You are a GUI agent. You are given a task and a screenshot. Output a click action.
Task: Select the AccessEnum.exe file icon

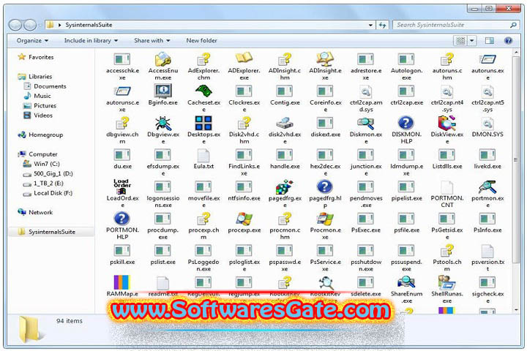click(163, 59)
